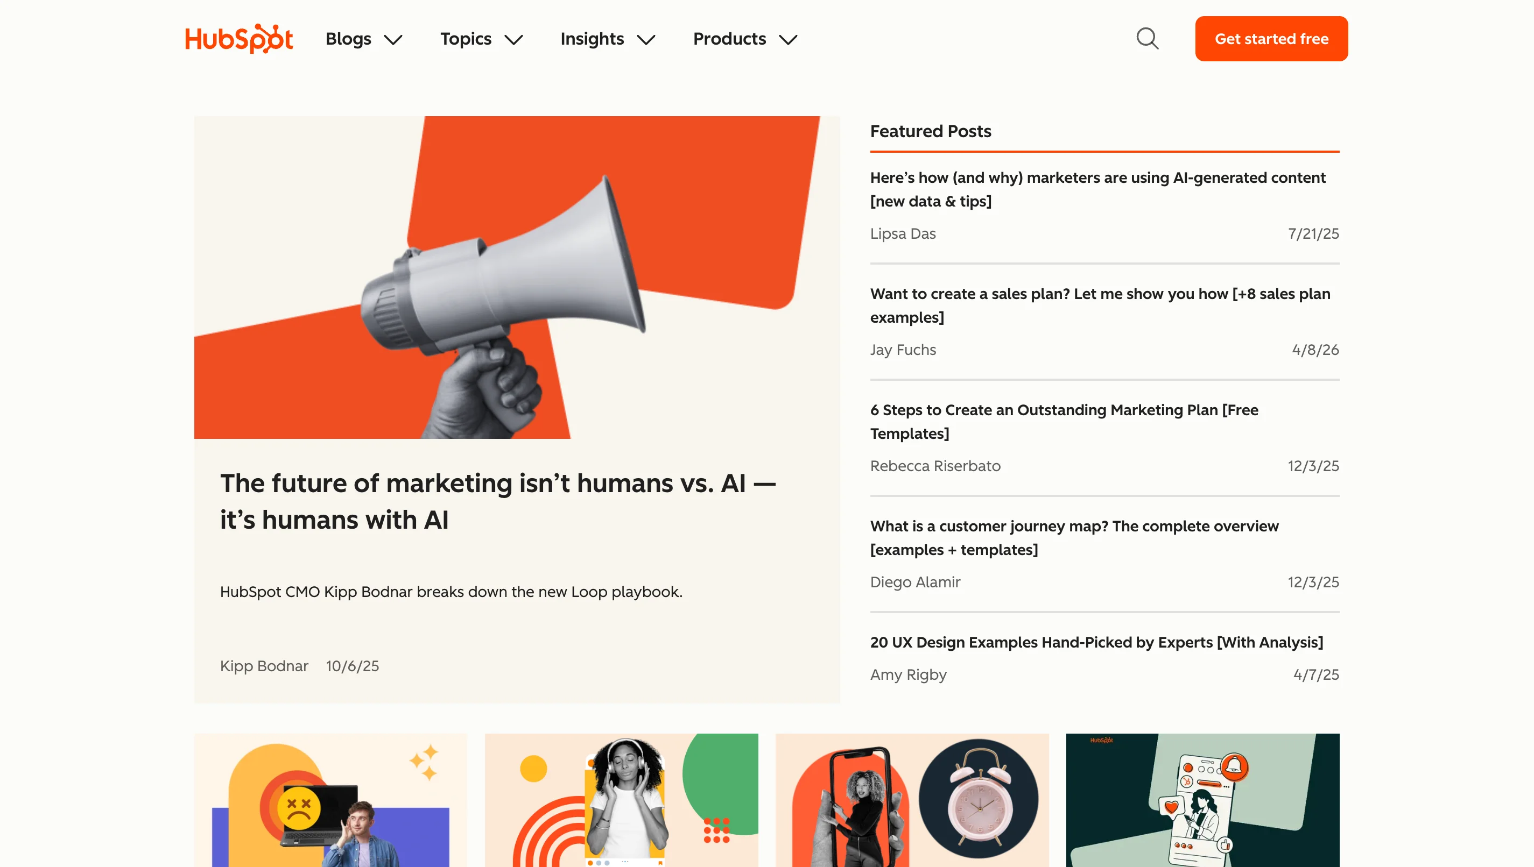The width and height of the screenshot is (1534, 867).
Task: Click the 4/8/26 post date
Action: [x=1315, y=350]
